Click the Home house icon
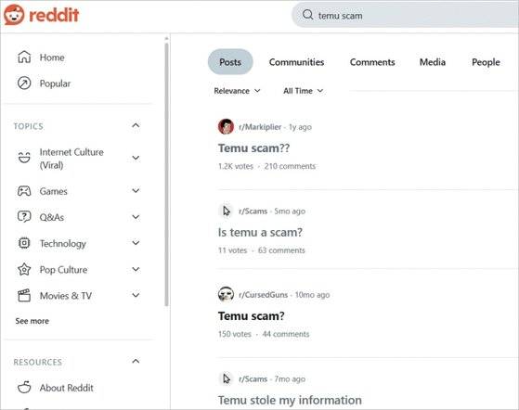The image size is (519, 410). (x=24, y=57)
